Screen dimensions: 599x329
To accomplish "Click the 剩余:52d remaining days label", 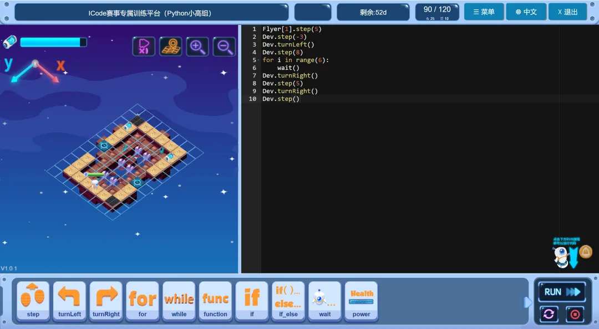I will coord(373,12).
